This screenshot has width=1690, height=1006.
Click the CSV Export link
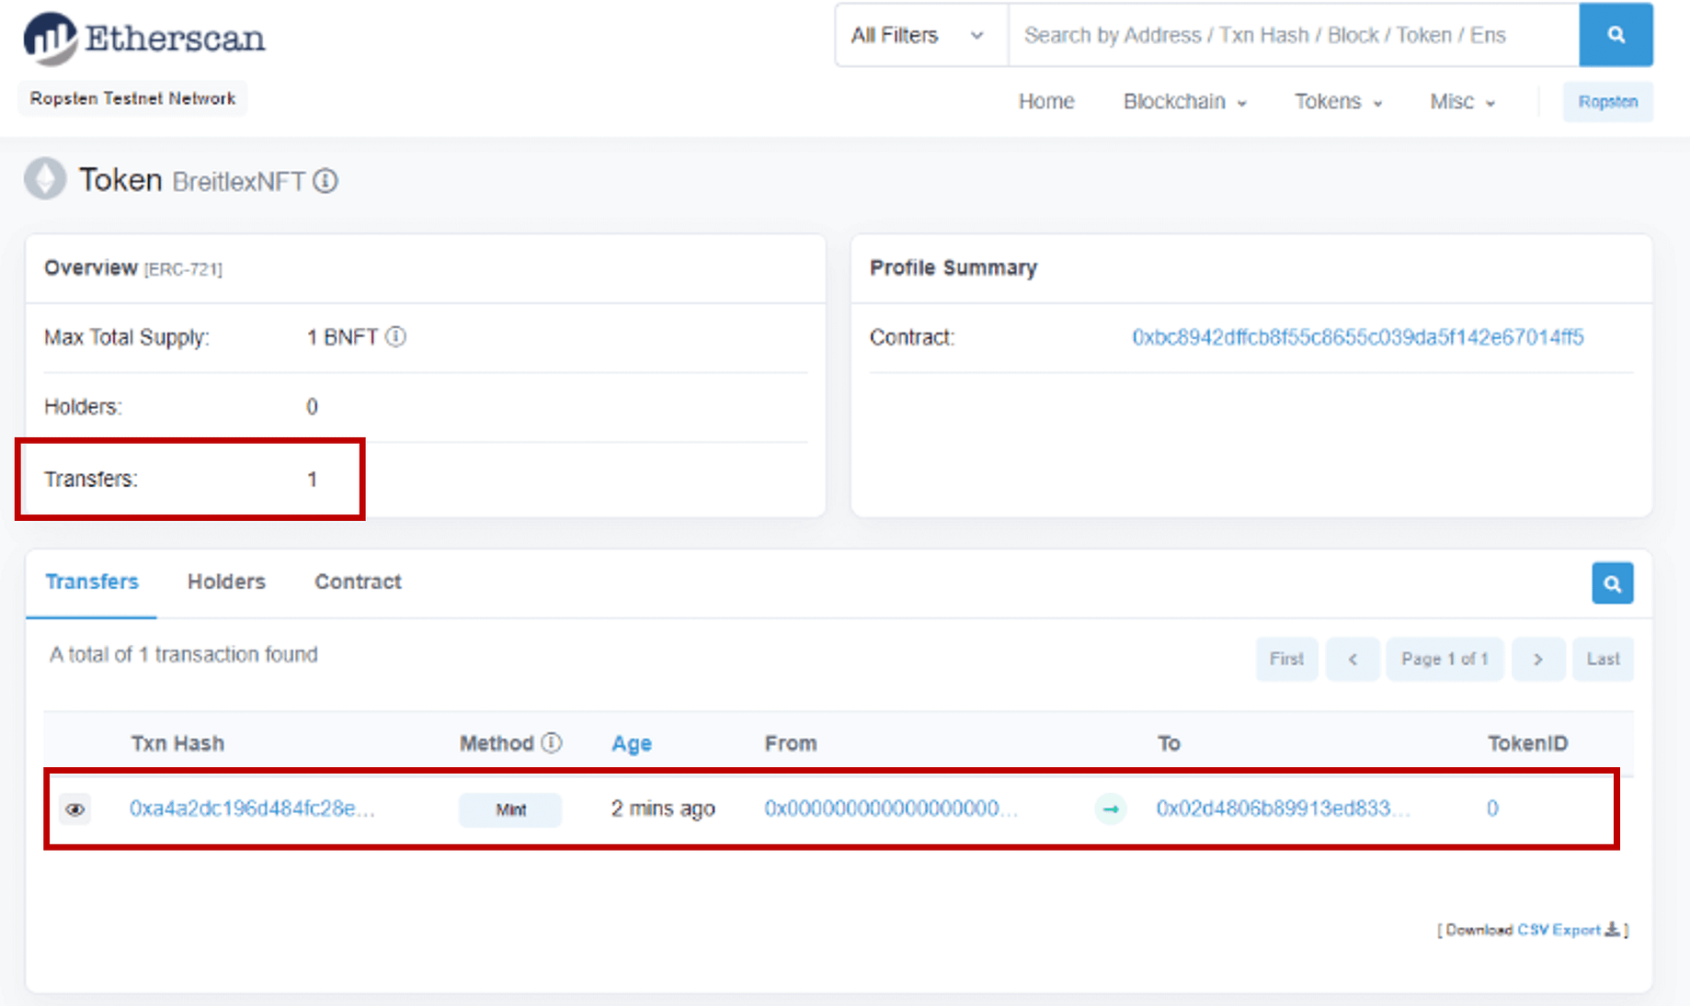1559,930
